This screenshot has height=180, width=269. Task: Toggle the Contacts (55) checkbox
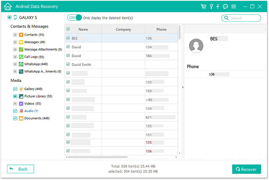15,35
